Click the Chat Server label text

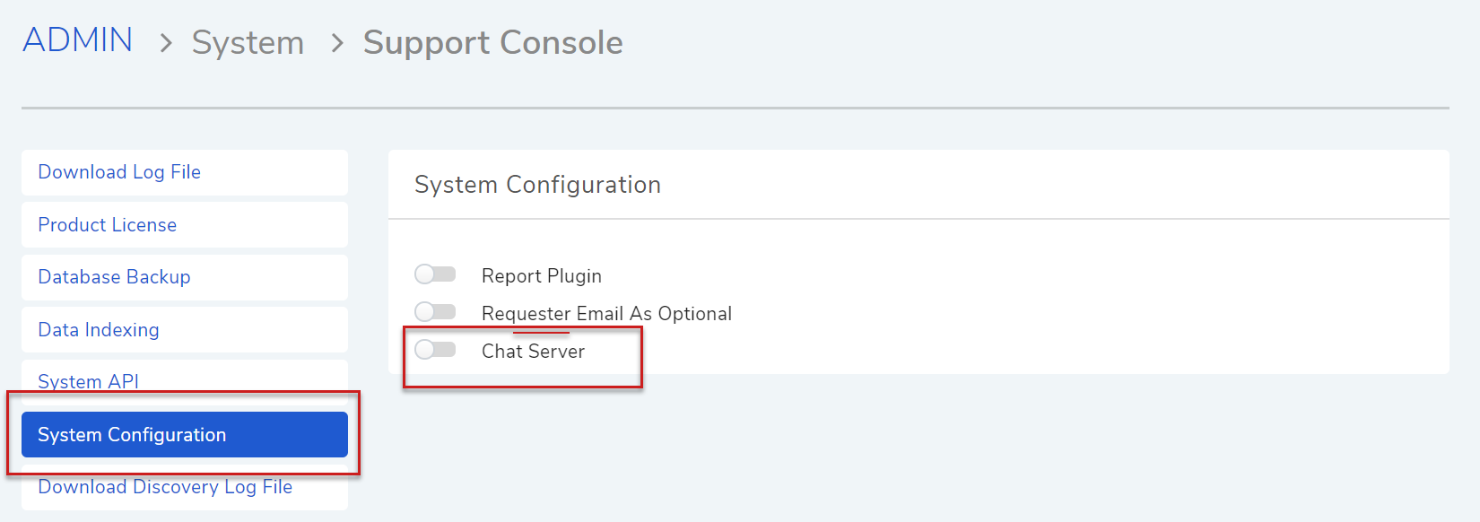click(533, 352)
